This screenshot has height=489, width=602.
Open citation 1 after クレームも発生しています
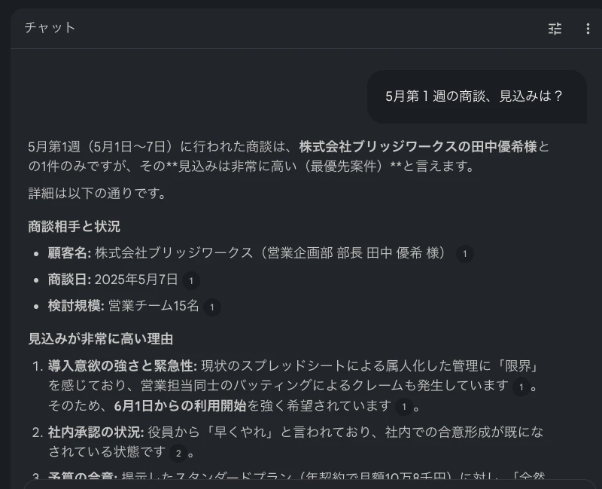521,387
